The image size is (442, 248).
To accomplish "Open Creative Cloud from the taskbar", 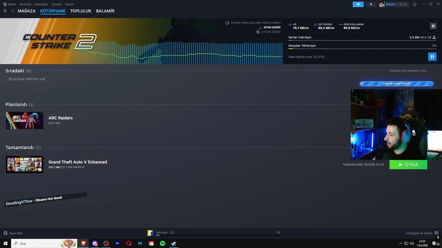I will (x=151, y=244).
